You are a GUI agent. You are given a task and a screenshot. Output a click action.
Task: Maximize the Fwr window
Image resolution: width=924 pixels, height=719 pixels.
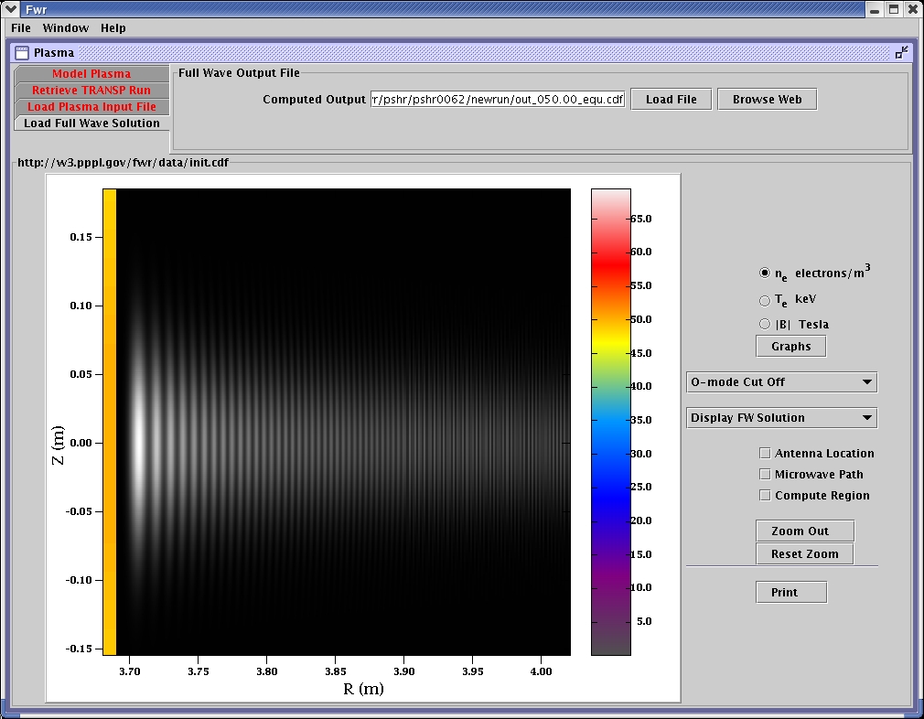tap(894, 9)
